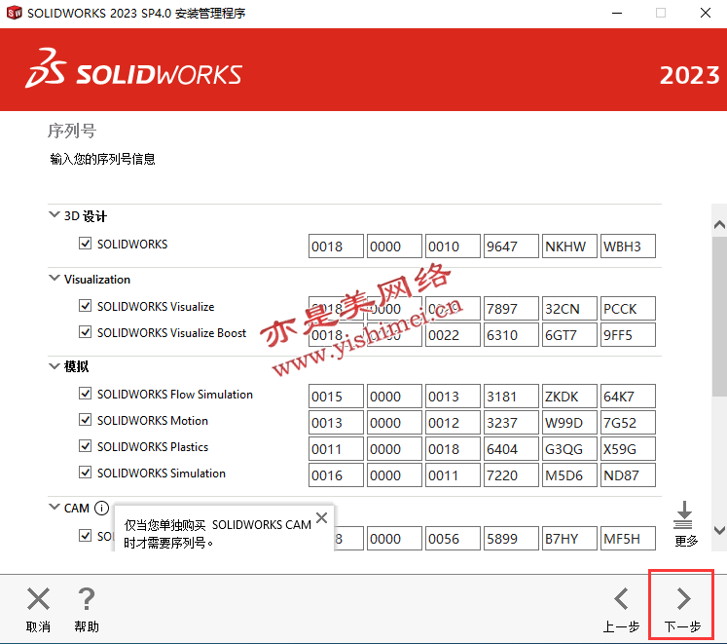Minimize the installation manager window
The height and width of the screenshot is (644, 727).
click(617, 13)
